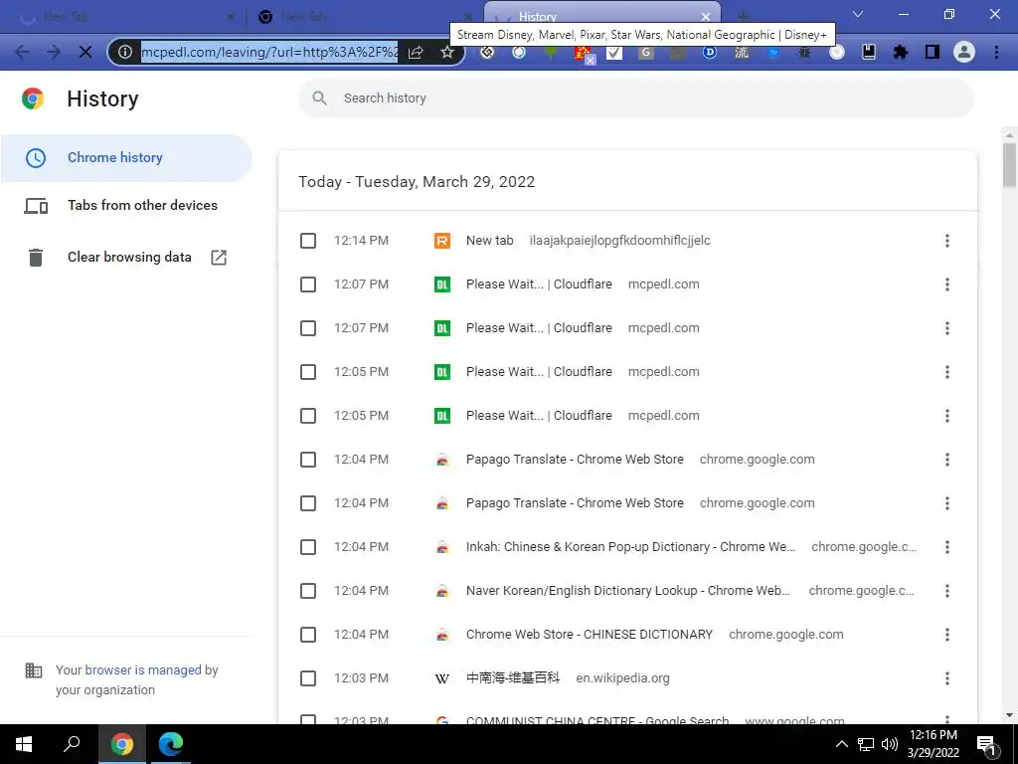Image resolution: width=1018 pixels, height=764 pixels.
Task: Check the box for Inkah Pop-up Dictionary entry
Action: pyautogui.click(x=308, y=547)
